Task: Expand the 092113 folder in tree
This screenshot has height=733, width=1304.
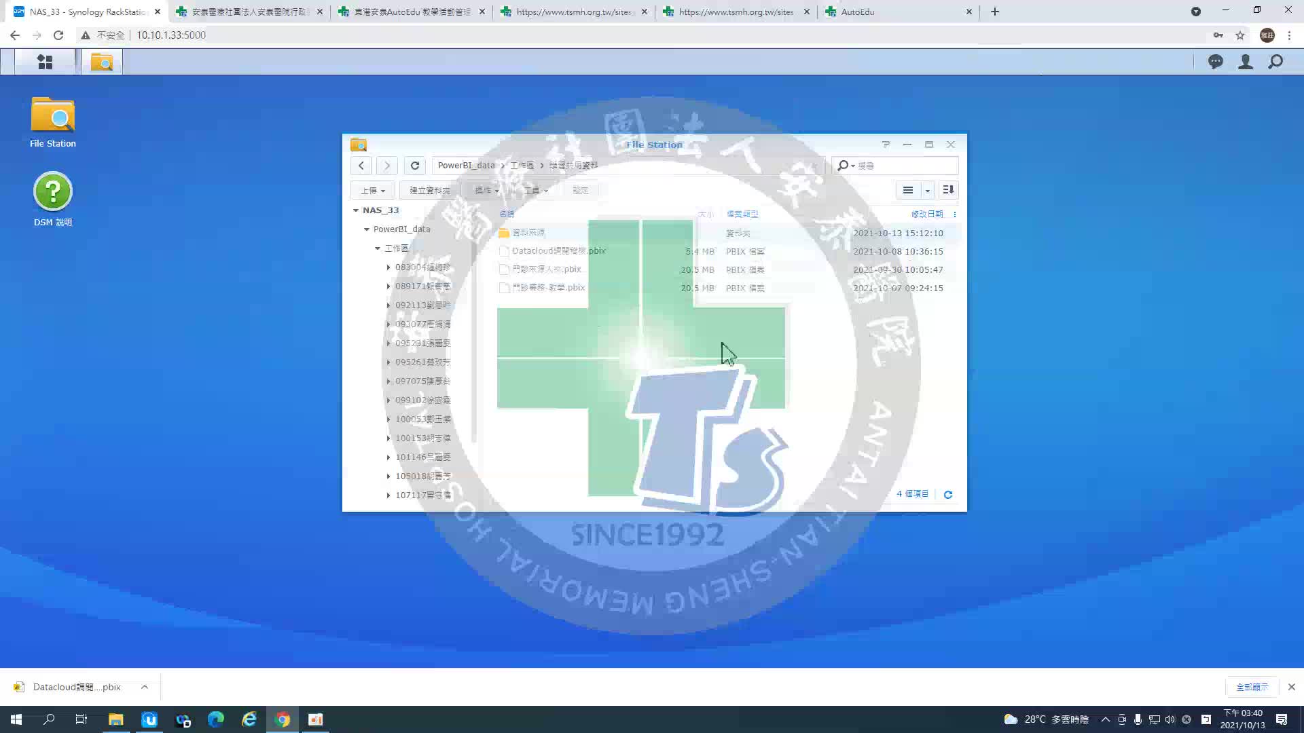Action: 388,305
